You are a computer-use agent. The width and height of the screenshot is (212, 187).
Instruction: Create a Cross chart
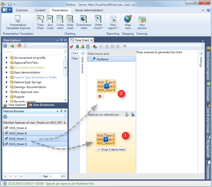point(60,22)
